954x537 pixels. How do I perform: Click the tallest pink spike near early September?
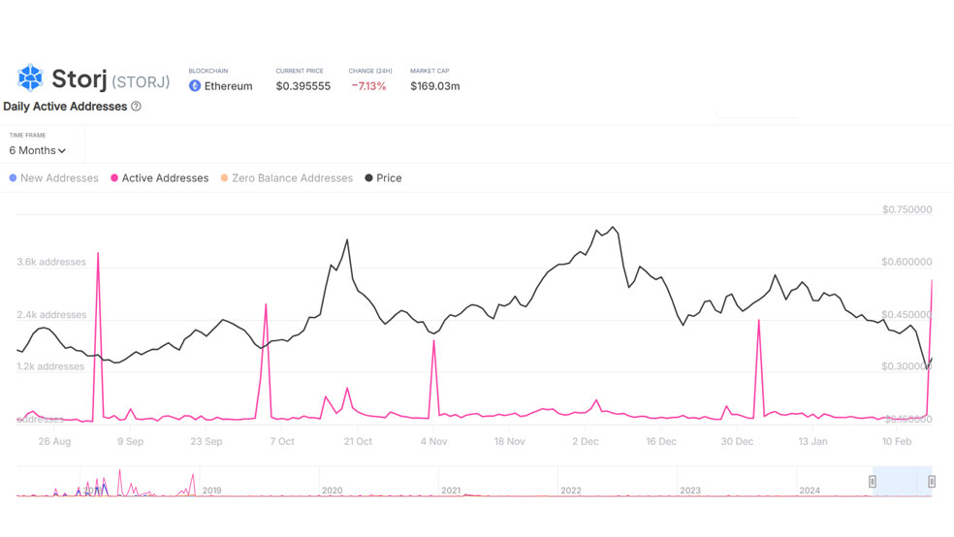(x=98, y=254)
